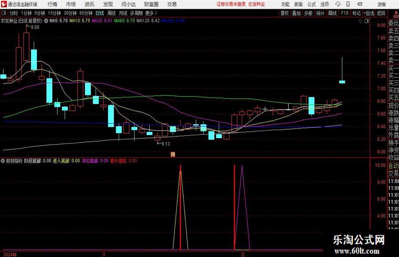Expand the 股朋指标 indicator dropdown circle
Image resolution: width=399 pixels, height=257 pixels.
point(3,161)
